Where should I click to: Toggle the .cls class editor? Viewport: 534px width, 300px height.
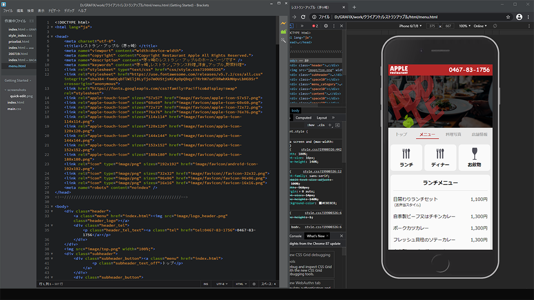(321, 125)
